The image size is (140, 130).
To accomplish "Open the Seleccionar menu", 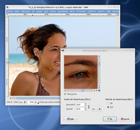I will pos(26,11).
